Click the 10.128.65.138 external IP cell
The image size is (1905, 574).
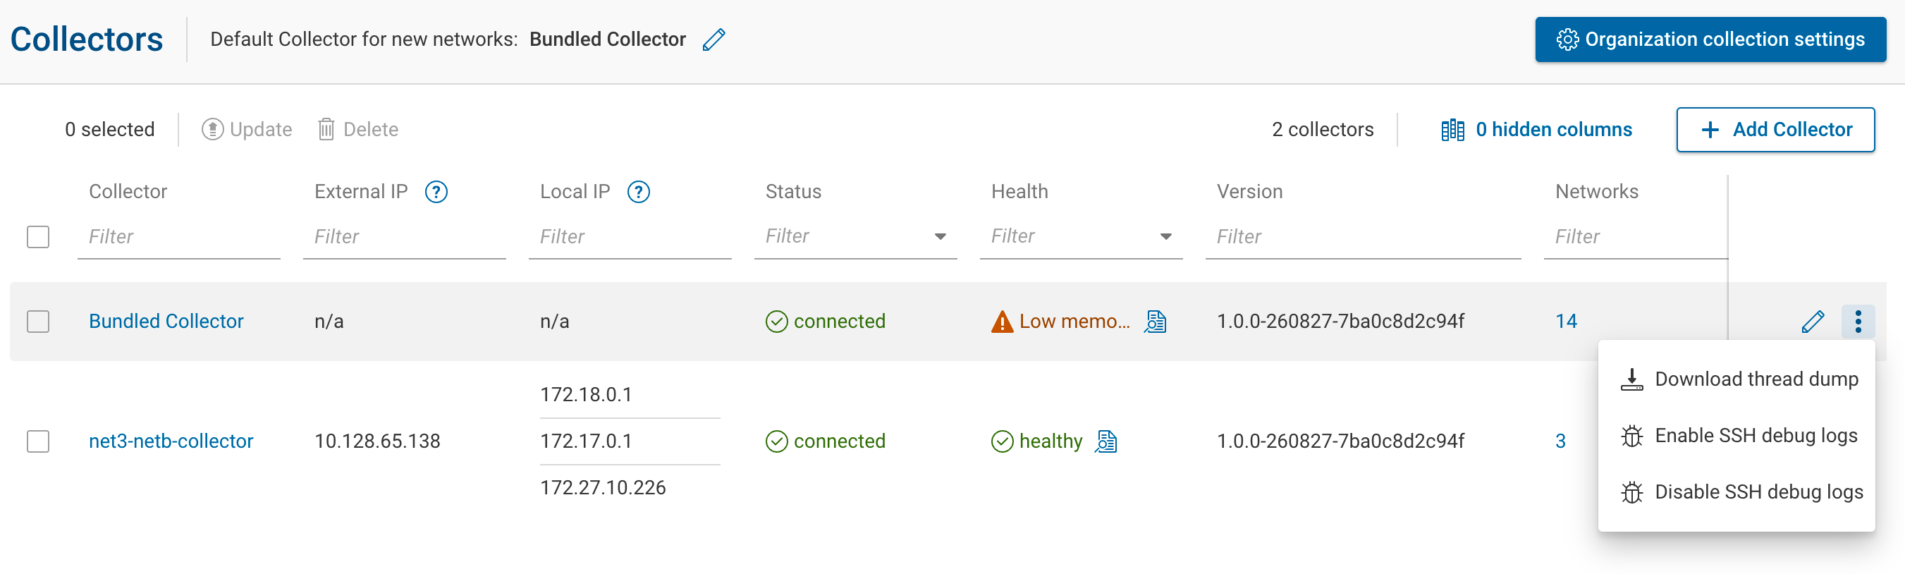pos(377,441)
